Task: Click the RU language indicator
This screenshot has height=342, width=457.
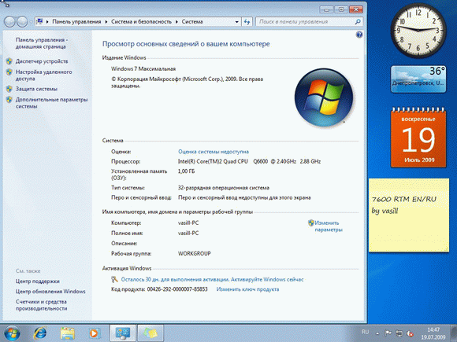Action: (x=365, y=332)
